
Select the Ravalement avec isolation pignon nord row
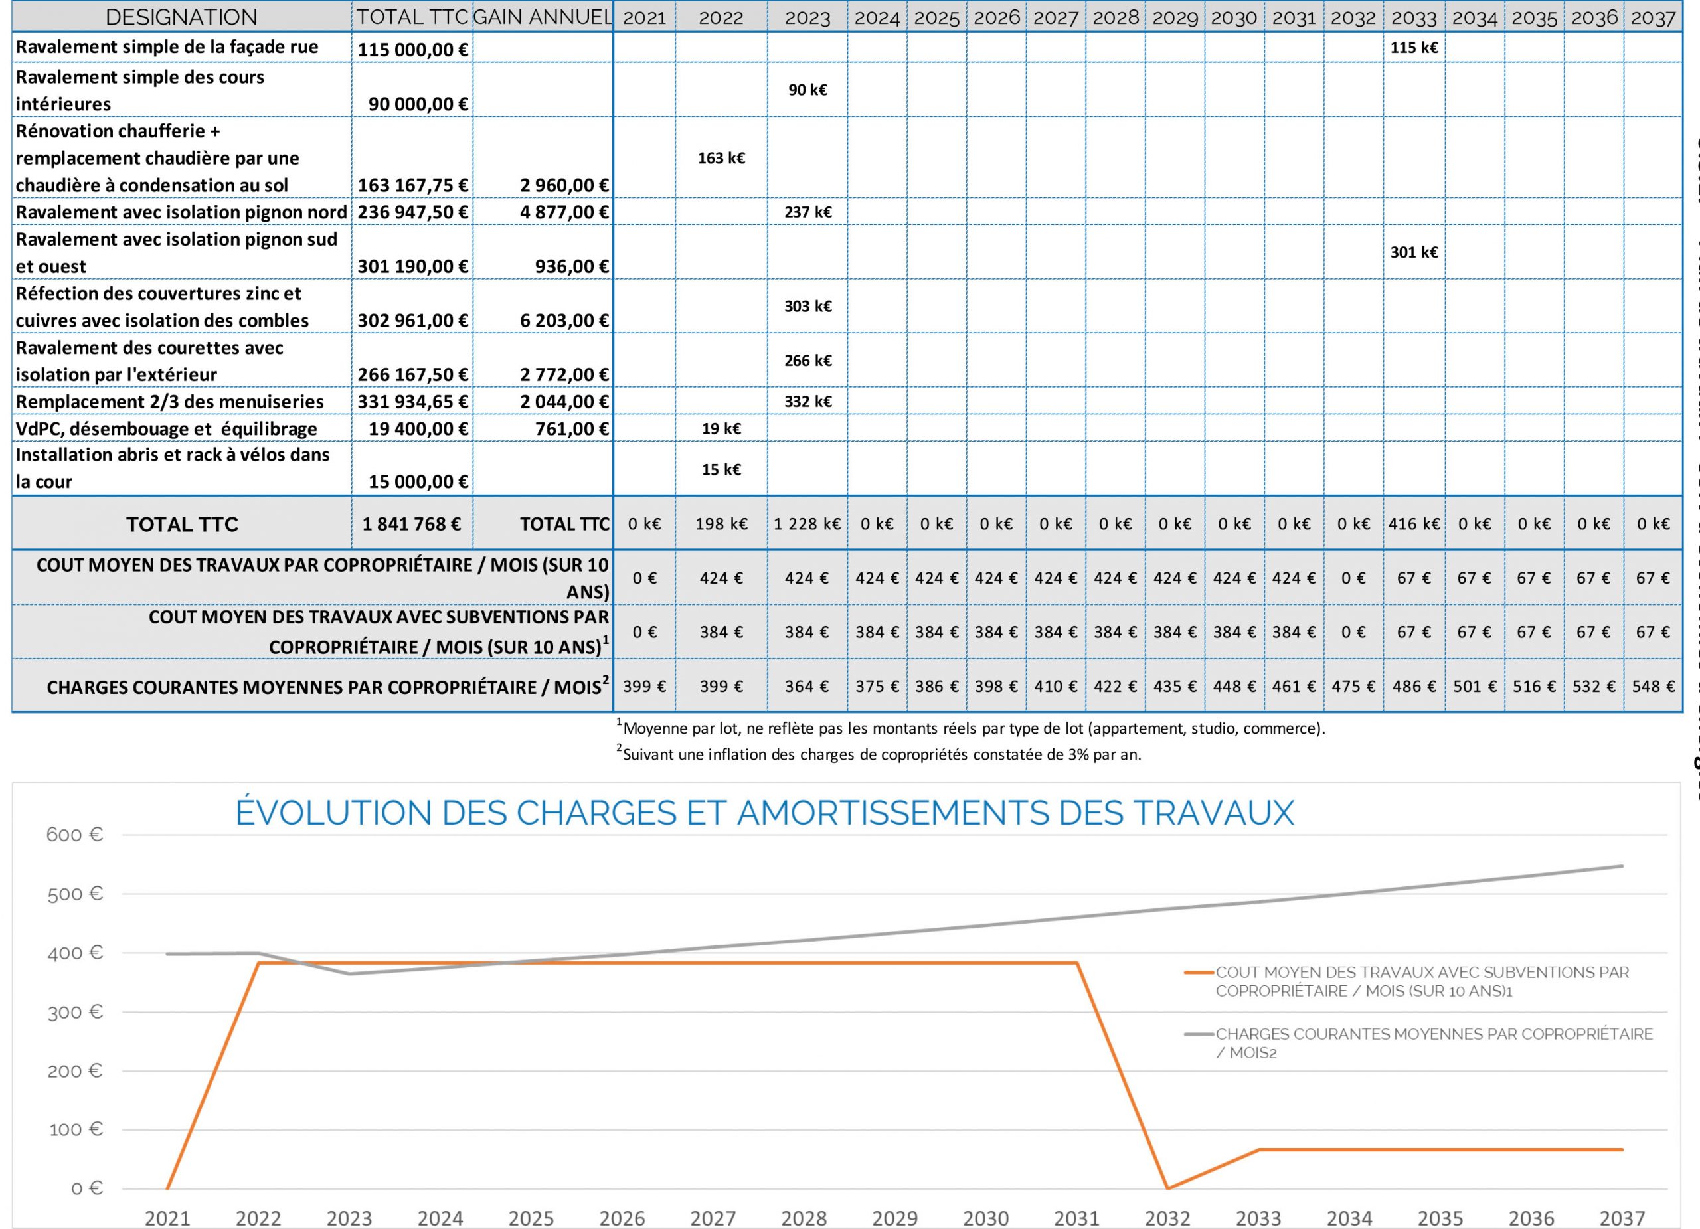pyautogui.click(x=181, y=212)
